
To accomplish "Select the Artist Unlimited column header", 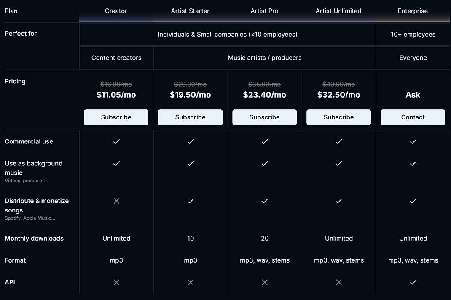I will click(x=338, y=11).
